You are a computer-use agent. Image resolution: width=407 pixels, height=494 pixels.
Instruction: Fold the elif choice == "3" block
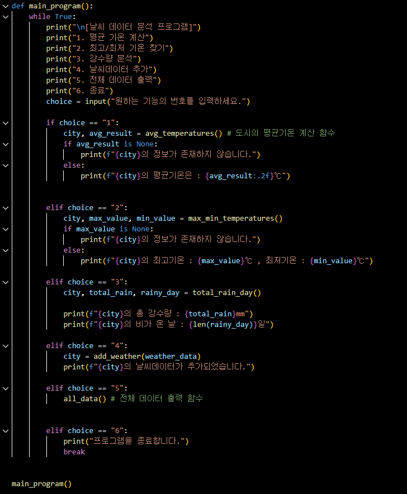pos(6,282)
